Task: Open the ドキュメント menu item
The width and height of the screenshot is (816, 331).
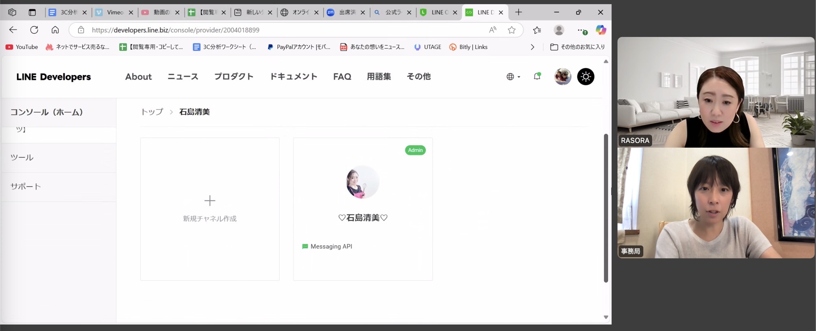Action: (x=294, y=77)
